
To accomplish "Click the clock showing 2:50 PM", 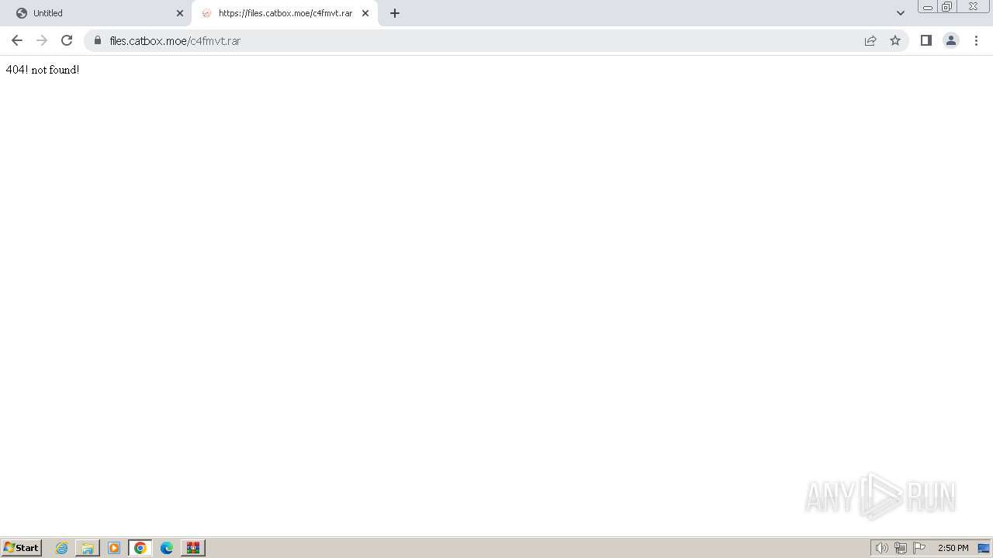I will [953, 548].
